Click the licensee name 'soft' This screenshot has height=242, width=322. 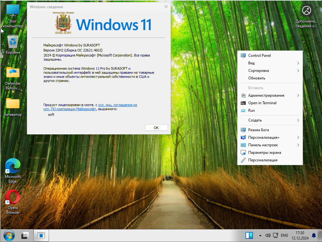[x=51, y=115]
